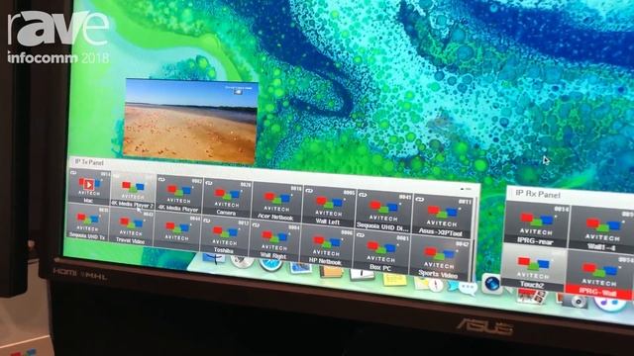Select the Wall Left source tile

(328, 206)
